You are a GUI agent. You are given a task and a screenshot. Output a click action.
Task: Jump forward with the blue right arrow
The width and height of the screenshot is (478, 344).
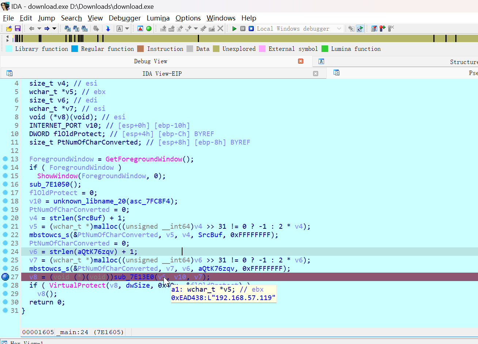click(x=47, y=29)
